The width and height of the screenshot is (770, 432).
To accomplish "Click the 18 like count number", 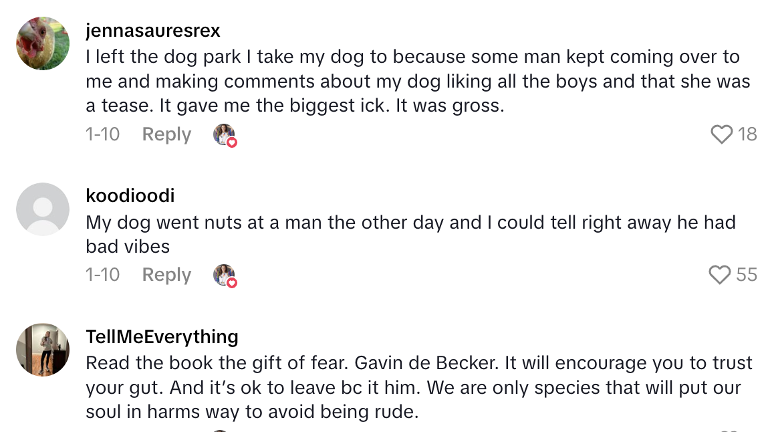I will point(748,134).
